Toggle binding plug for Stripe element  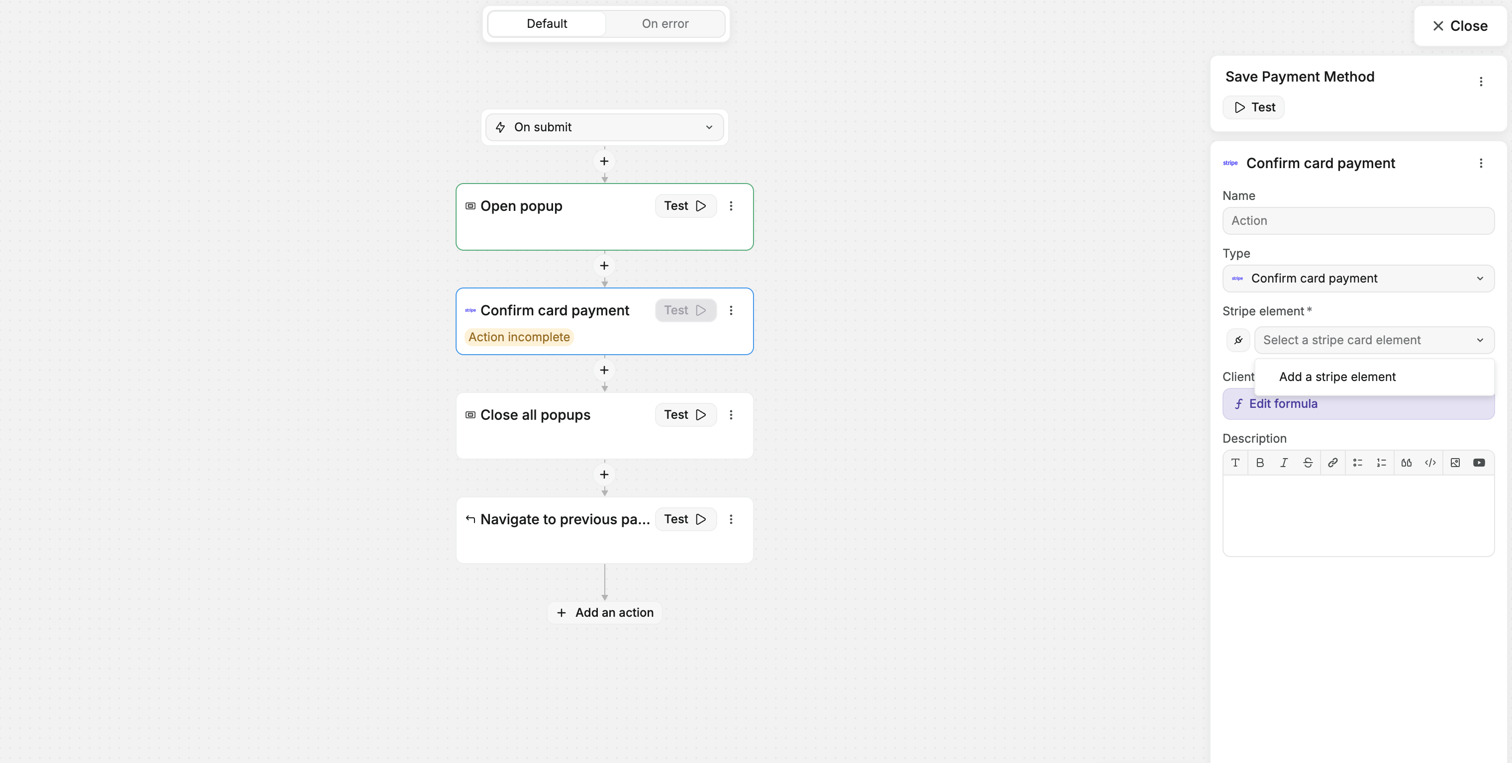[x=1238, y=340]
